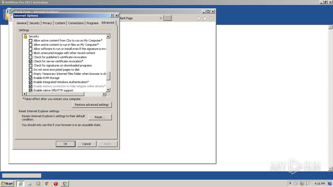Close the Blank Page browser tab
This screenshot has width=333, height=187.
click(161, 18)
